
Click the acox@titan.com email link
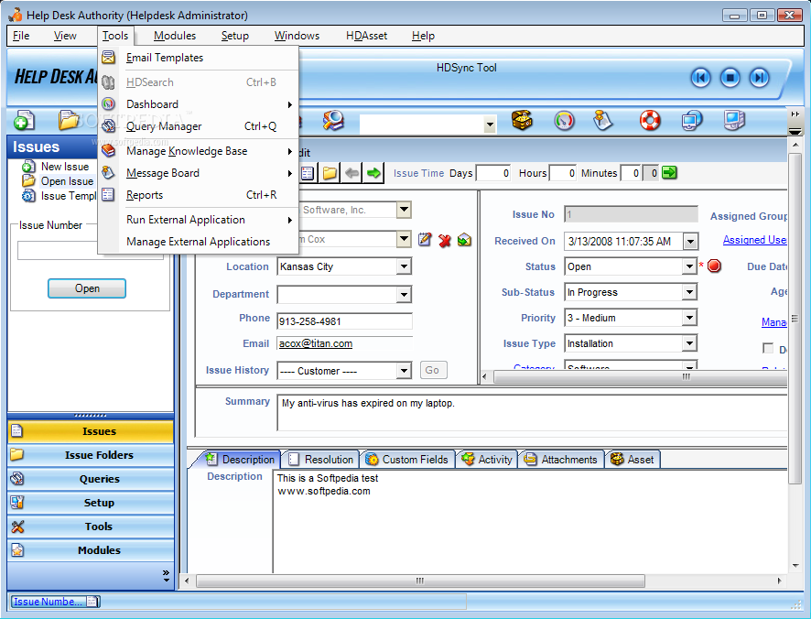coord(316,343)
